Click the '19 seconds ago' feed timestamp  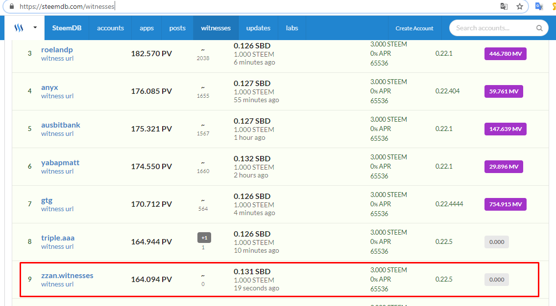tap(256, 288)
